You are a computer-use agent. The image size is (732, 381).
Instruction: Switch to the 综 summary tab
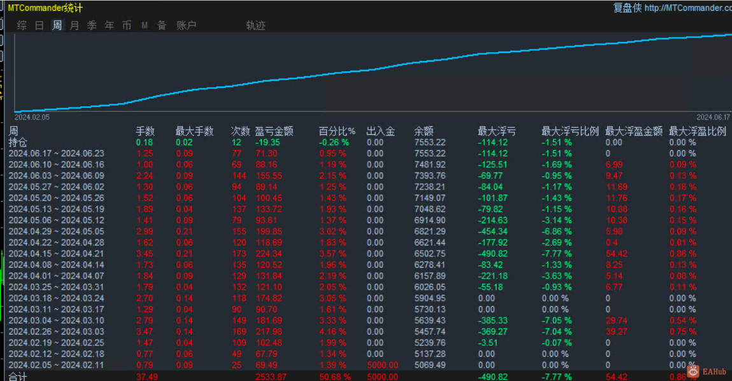click(x=22, y=25)
